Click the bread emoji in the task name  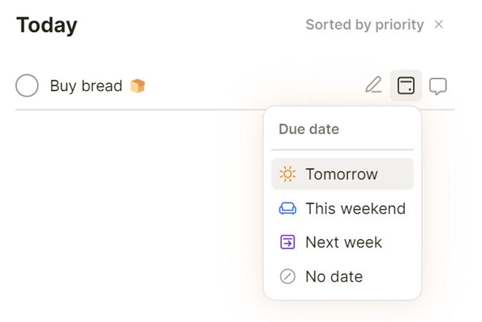[x=138, y=86]
